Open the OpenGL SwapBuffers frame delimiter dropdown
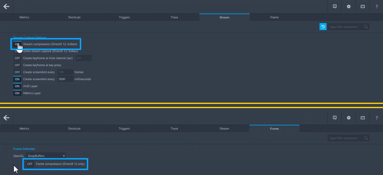 click(46, 155)
